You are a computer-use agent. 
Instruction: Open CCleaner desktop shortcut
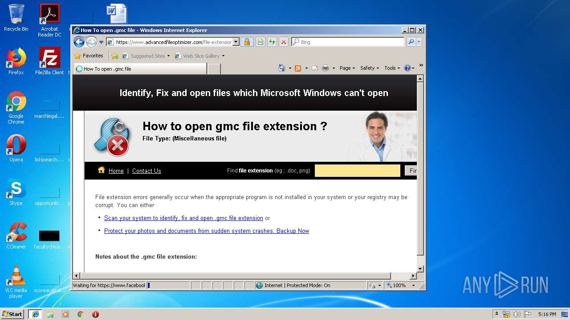click(16, 236)
